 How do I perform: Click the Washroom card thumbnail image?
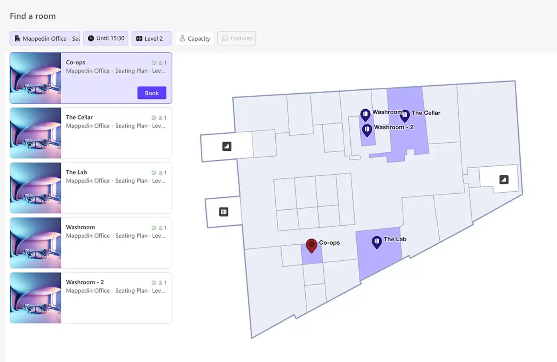(x=35, y=243)
